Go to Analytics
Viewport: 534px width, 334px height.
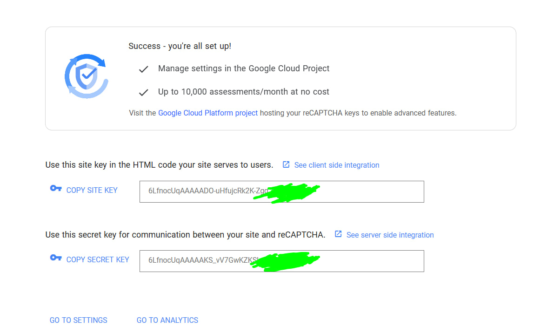167,320
